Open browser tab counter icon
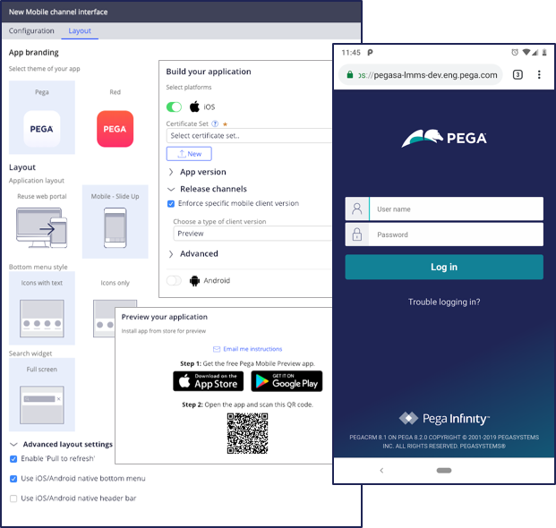 click(x=518, y=75)
